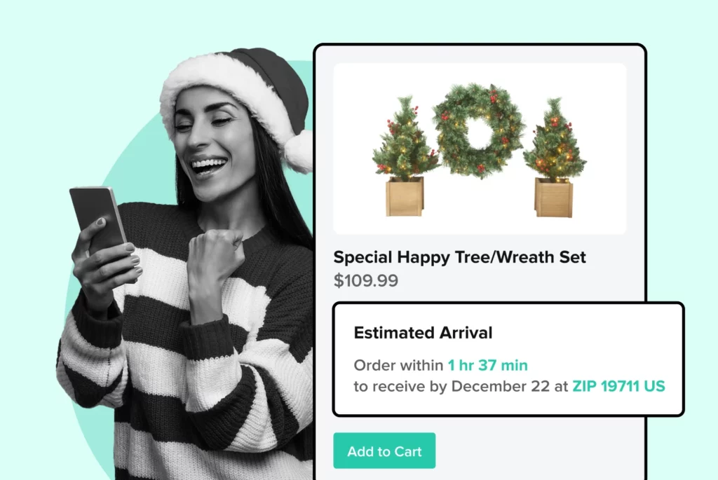Select the right wooden planter box
The width and height of the screenshot is (718, 480).
(x=554, y=198)
